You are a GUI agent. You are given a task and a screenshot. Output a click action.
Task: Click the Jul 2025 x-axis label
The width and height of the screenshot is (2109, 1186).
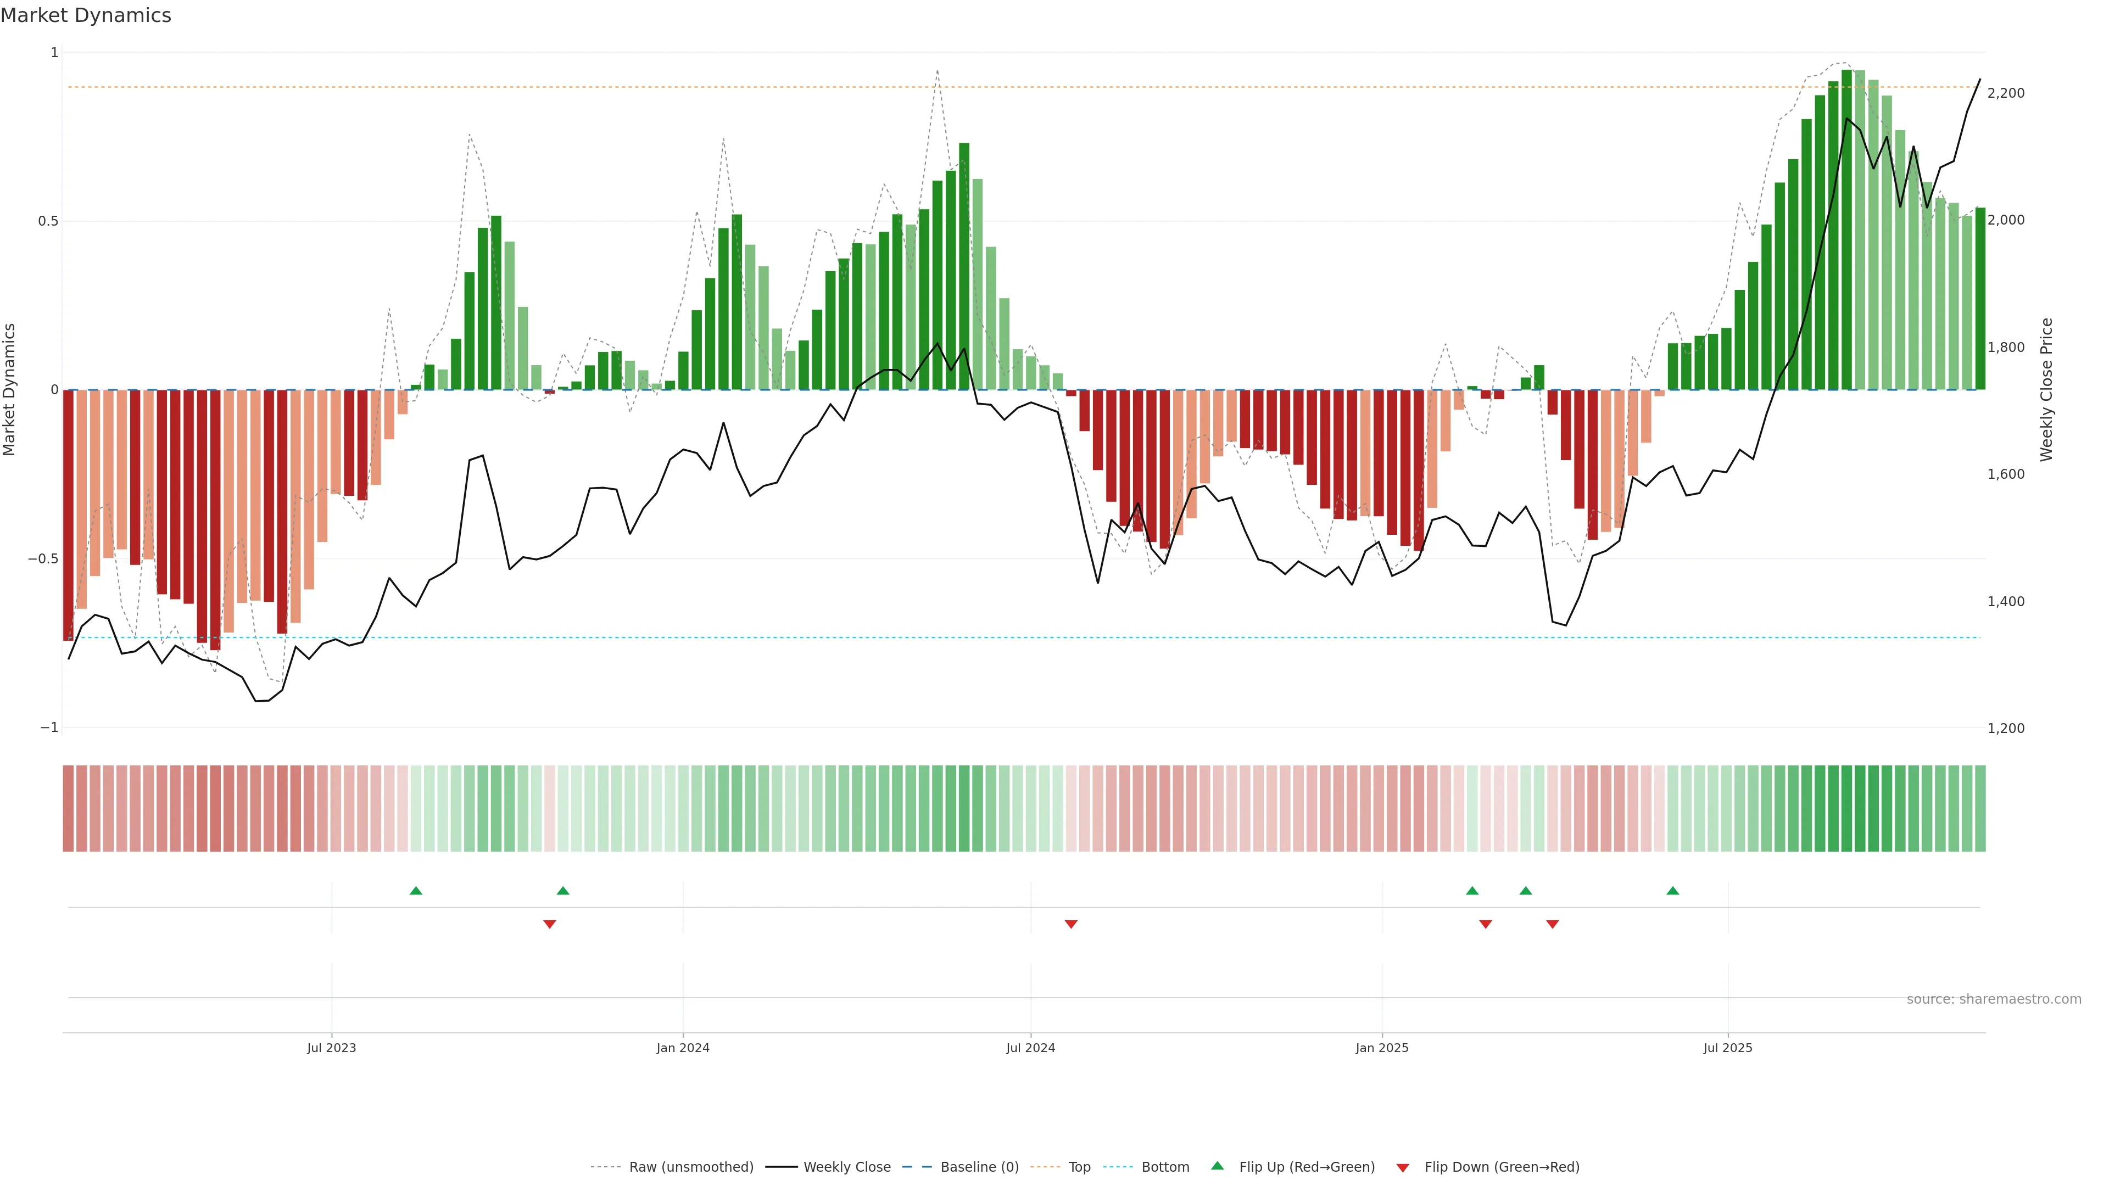point(1727,1048)
